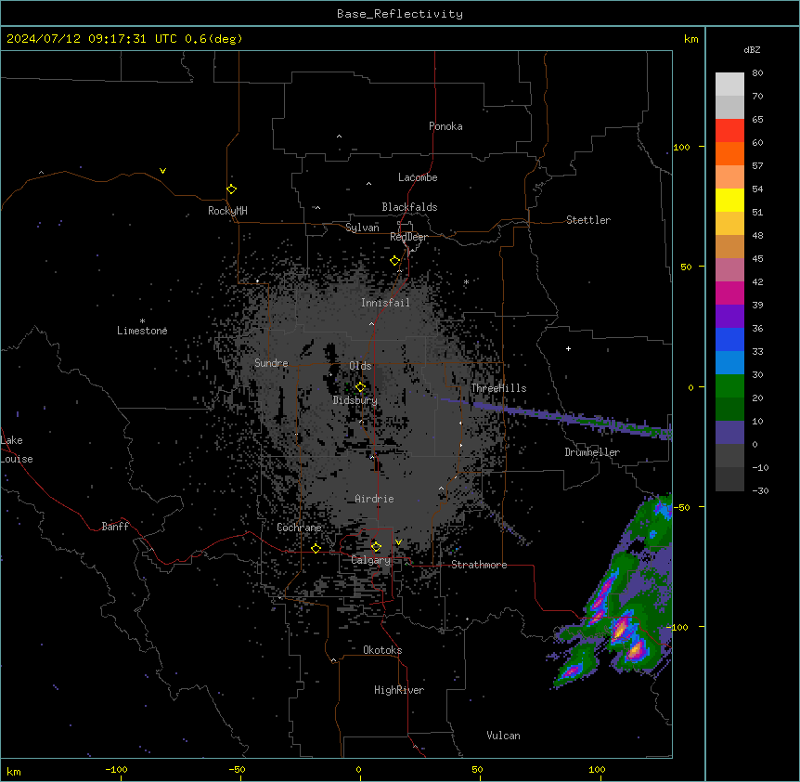Click the white plus marker north of Drumheller

[568, 348]
